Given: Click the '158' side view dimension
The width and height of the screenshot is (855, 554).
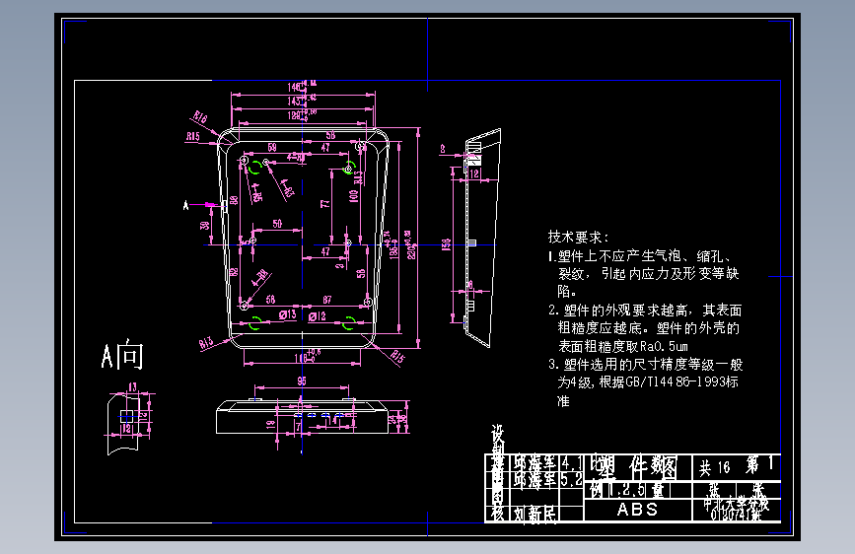Looking at the screenshot, I should pos(446,244).
